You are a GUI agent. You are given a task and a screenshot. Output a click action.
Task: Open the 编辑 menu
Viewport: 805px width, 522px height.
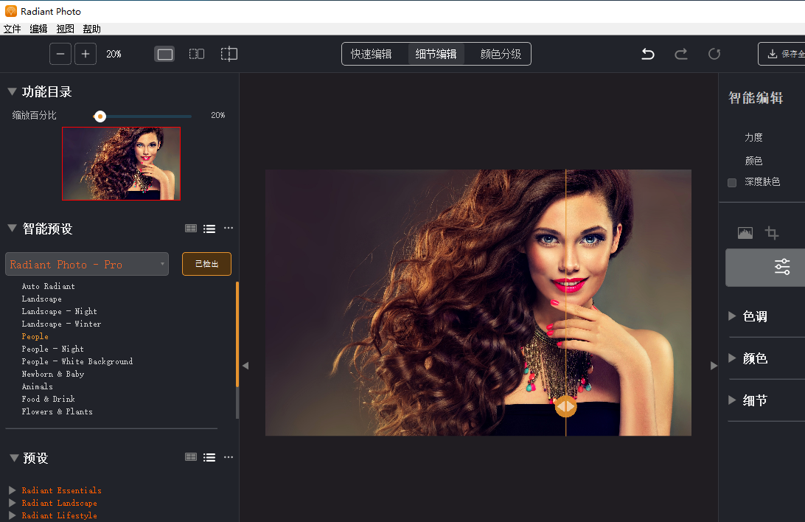[x=38, y=29]
